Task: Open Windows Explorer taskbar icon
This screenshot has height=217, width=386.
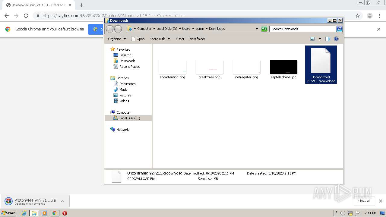Action: point(34,213)
